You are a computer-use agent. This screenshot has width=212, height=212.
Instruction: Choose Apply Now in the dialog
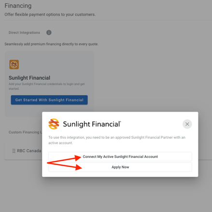(x=120, y=167)
